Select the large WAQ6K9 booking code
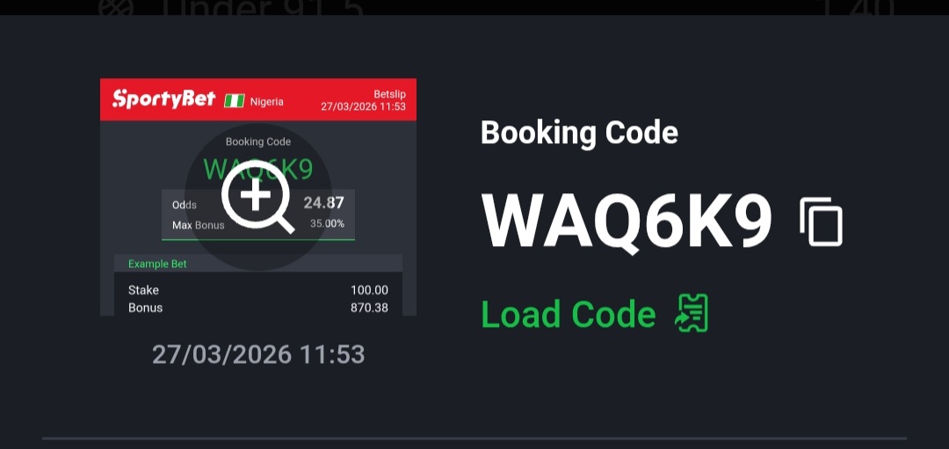 pos(627,221)
